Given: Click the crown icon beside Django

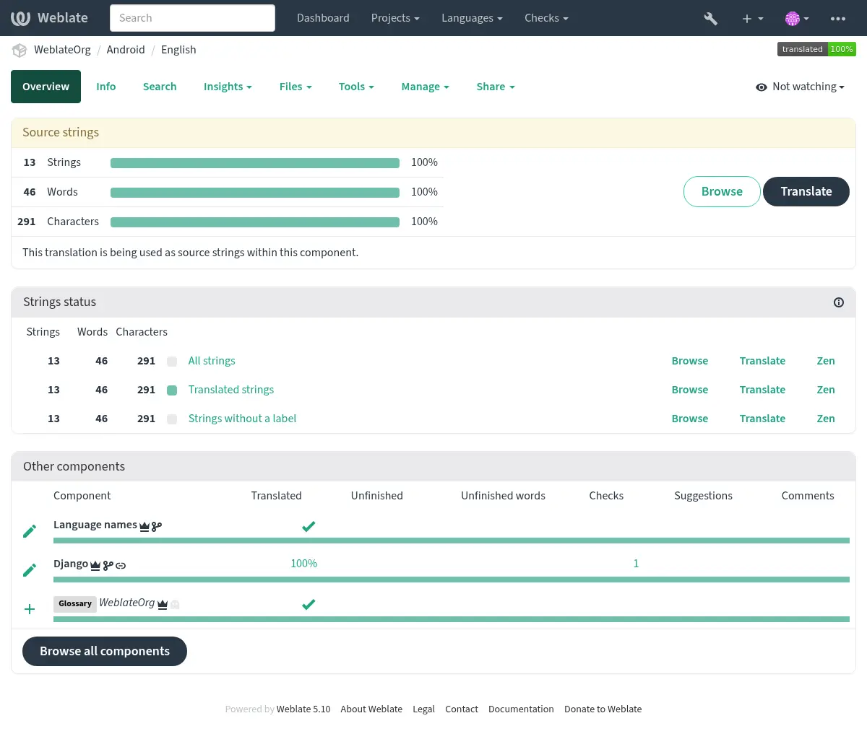Looking at the screenshot, I should tap(95, 566).
